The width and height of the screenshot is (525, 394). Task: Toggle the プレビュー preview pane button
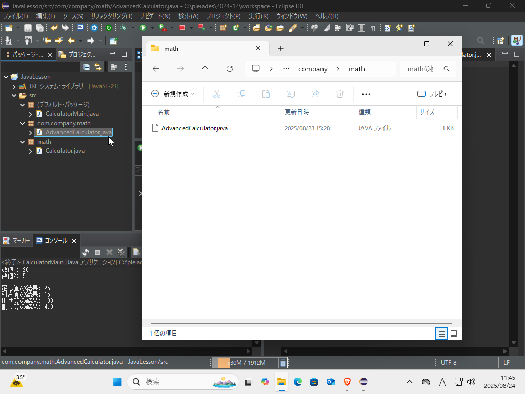point(434,94)
